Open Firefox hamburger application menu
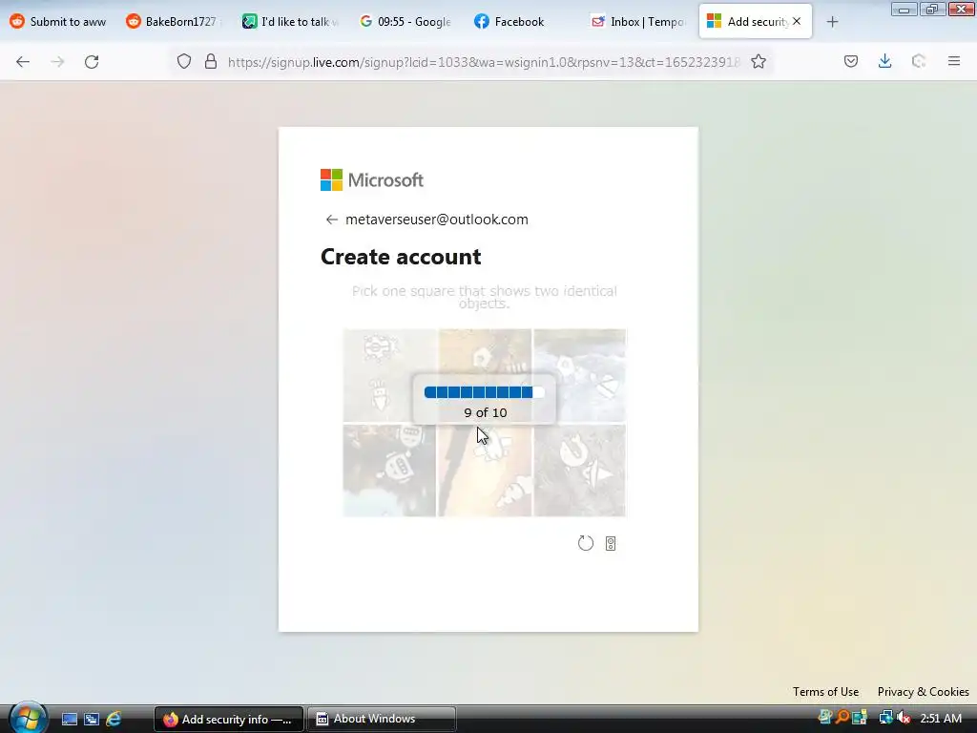The width and height of the screenshot is (977, 733). 953,61
